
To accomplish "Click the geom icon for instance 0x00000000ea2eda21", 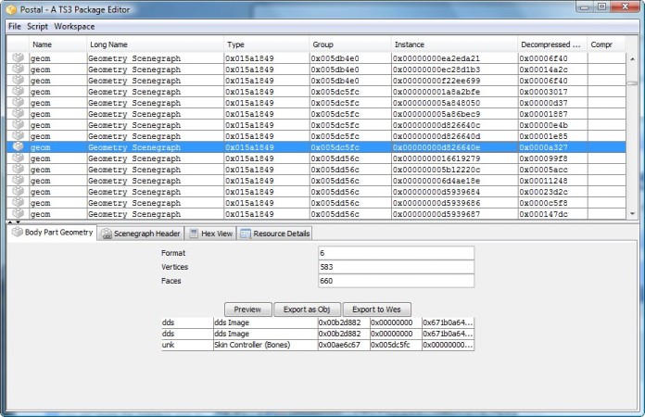I will [17, 57].
